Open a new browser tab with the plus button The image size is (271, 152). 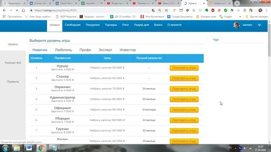(x=237, y=3)
